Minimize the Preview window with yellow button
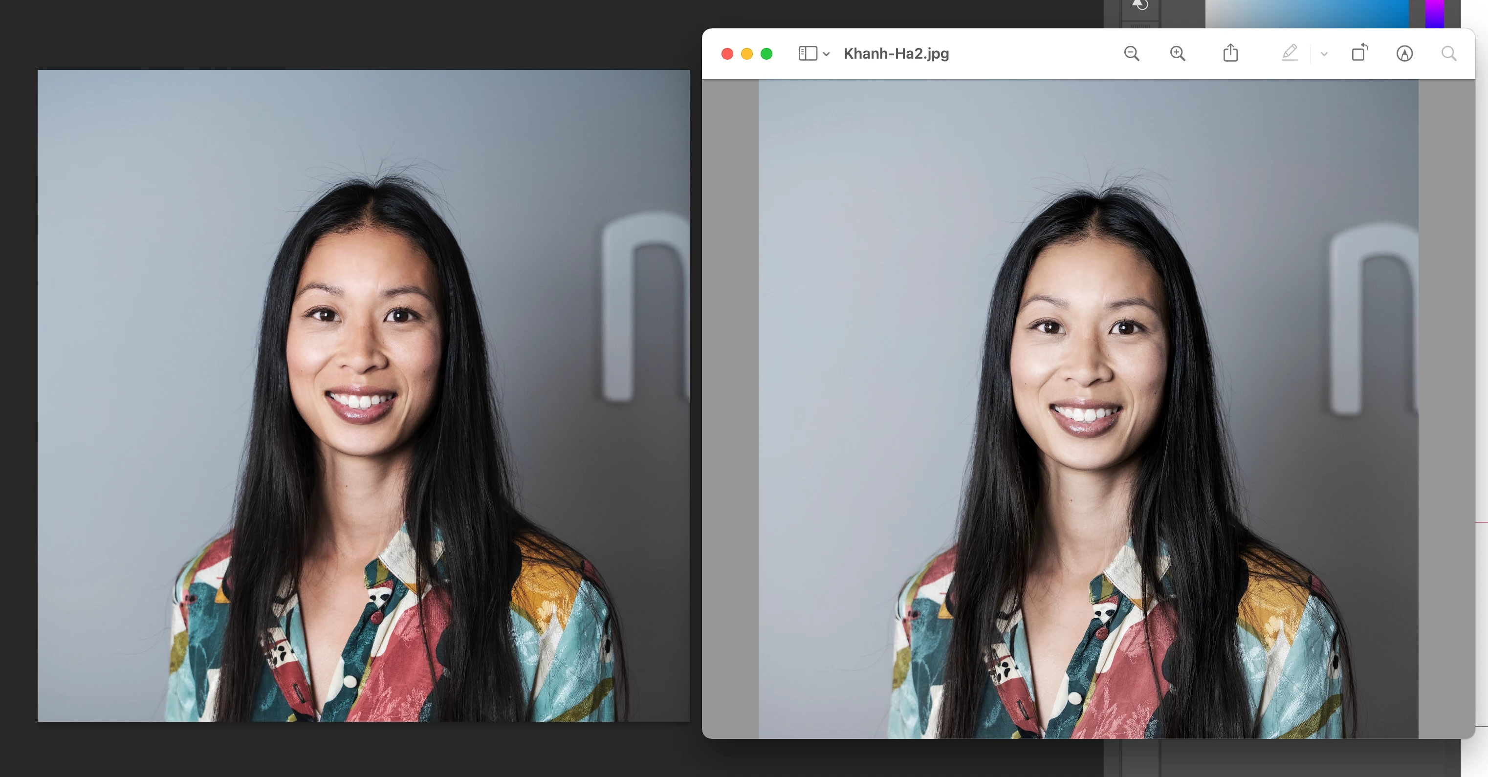Viewport: 1488px width, 777px height. tap(747, 54)
